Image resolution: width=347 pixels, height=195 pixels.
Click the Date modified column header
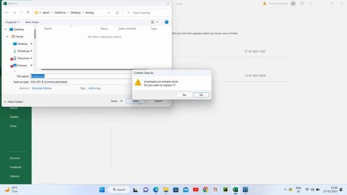(x=127, y=29)
